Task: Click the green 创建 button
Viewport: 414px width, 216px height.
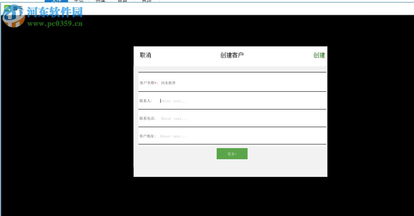Action: coord(319,55)
